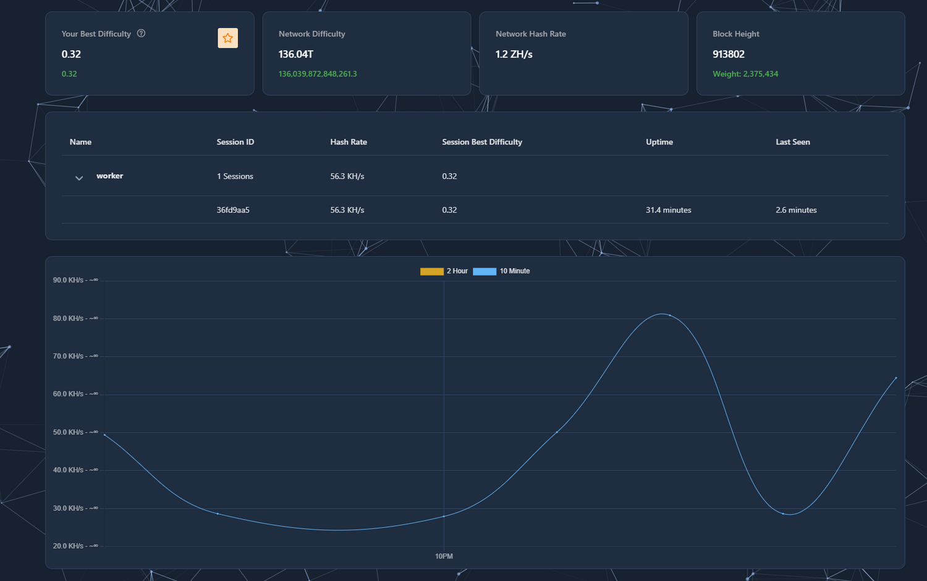
Task: Toggle the 2 Hour series in the chart legend
Action: tap(444, 271)
